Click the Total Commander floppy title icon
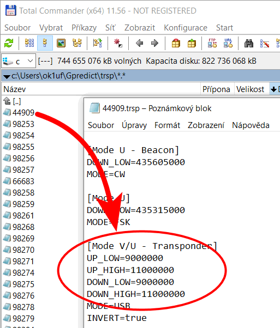Image resolution: width=280 pixels, height=328 pixels. pyautogui.click(x=11, y=10)
